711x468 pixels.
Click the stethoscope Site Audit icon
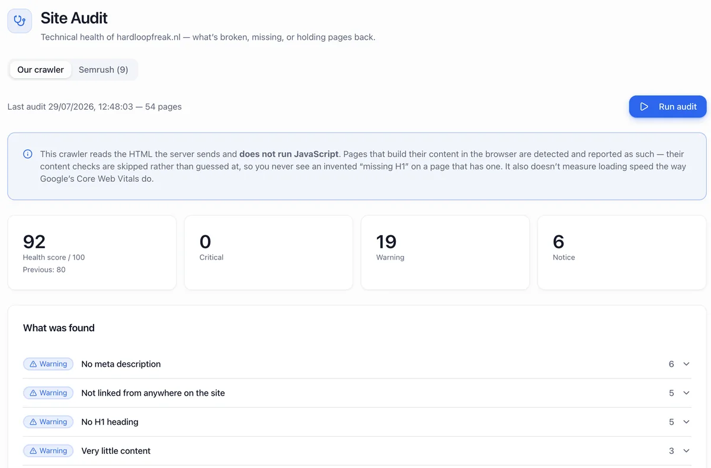pos(20,21)
